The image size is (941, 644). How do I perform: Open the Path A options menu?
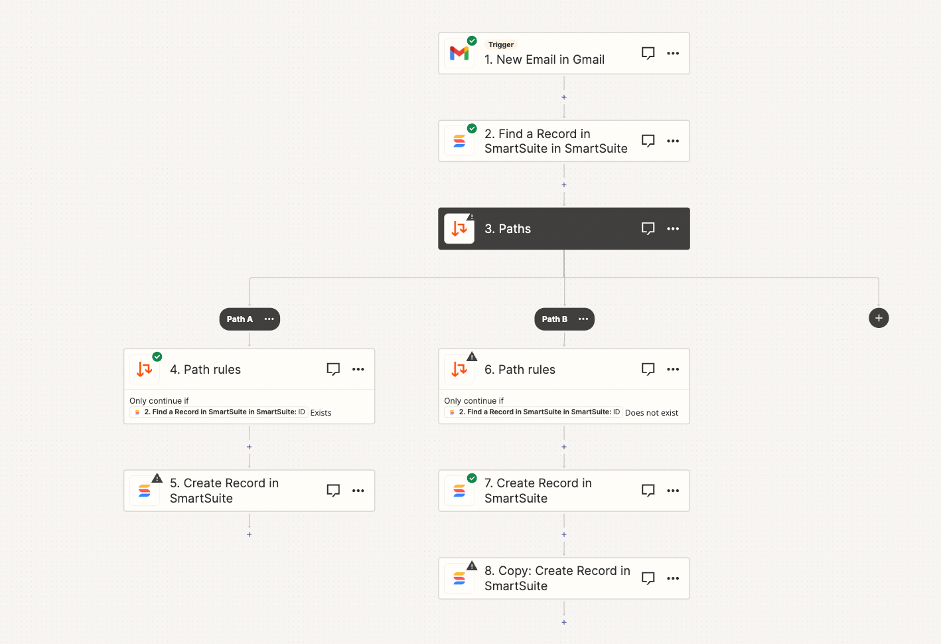point(269,319)
